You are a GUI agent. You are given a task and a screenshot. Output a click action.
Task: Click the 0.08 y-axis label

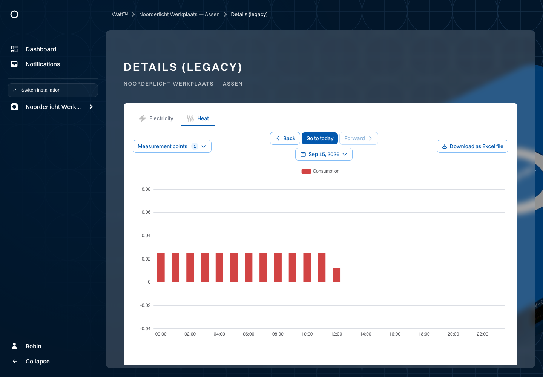click(146, 189)
